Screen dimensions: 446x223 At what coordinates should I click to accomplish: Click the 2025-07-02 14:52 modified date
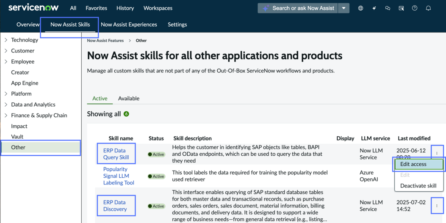[411, 206]
